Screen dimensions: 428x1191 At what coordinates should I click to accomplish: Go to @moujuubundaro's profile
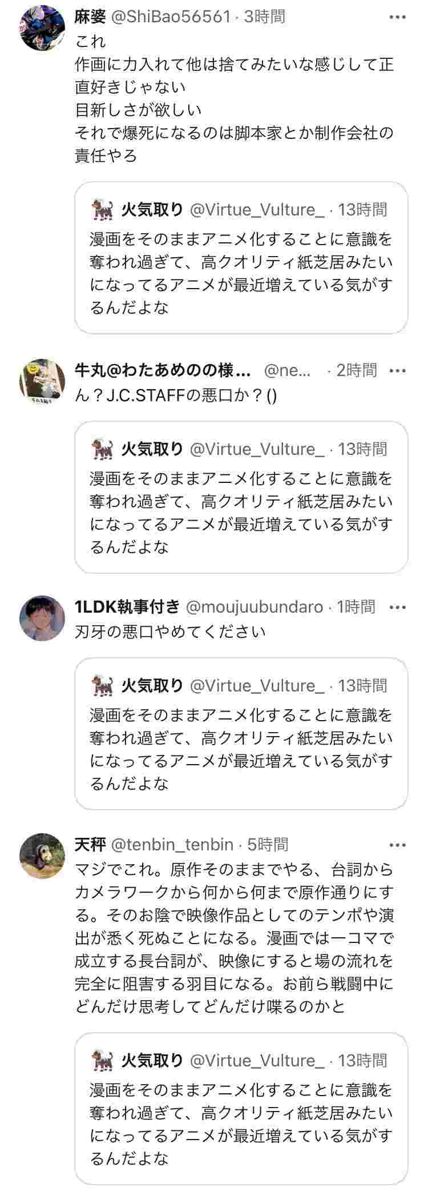pyautogui.click(x=254, y=607)
